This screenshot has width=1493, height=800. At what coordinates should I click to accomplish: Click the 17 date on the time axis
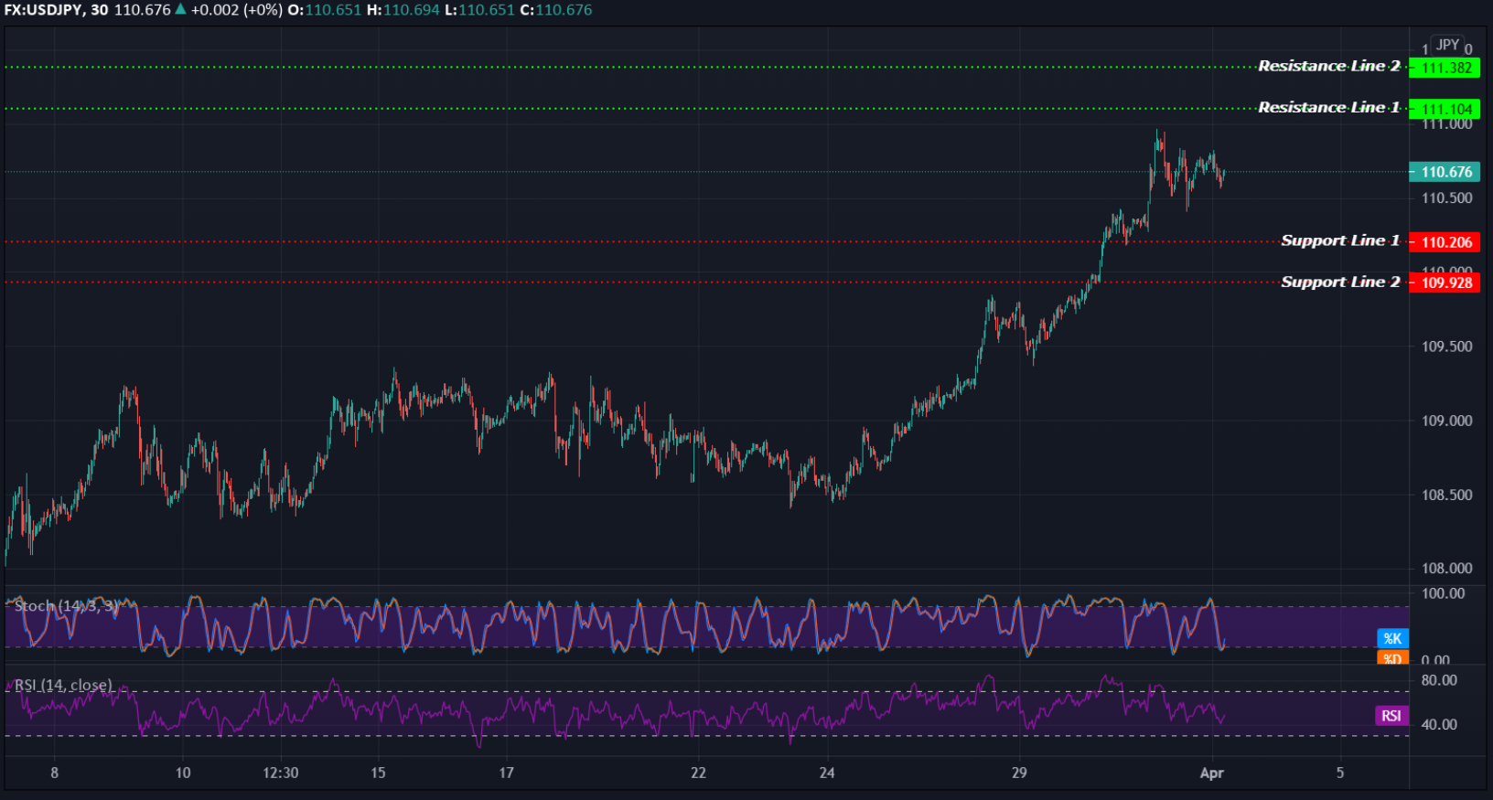pos(506,773)
